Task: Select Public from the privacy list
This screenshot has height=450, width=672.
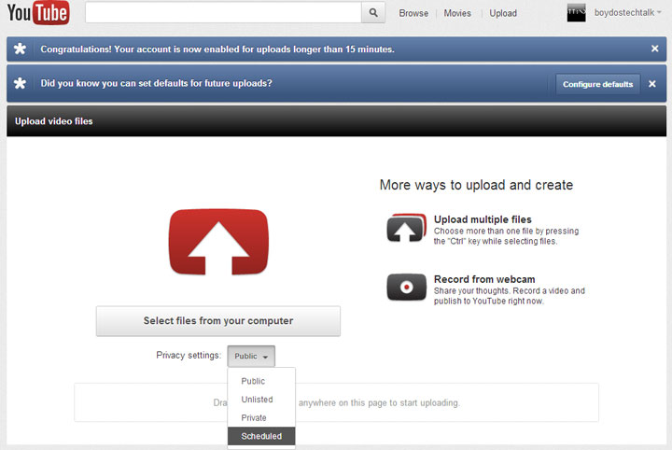Action: [253, 381]
